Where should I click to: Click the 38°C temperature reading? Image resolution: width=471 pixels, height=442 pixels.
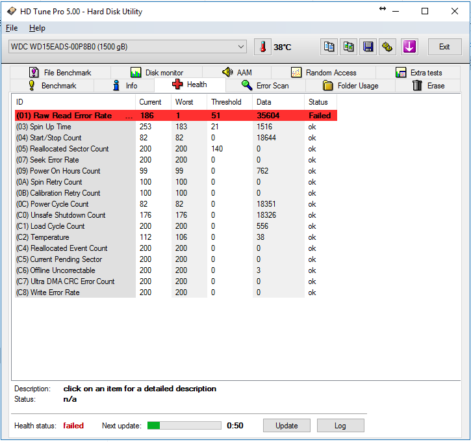pos(283,47)
